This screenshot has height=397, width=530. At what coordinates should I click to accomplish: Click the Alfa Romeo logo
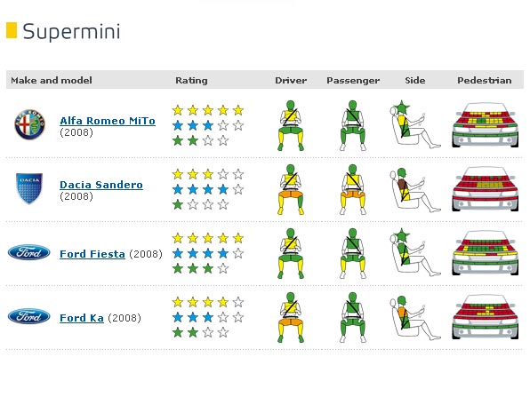[29, 124]
